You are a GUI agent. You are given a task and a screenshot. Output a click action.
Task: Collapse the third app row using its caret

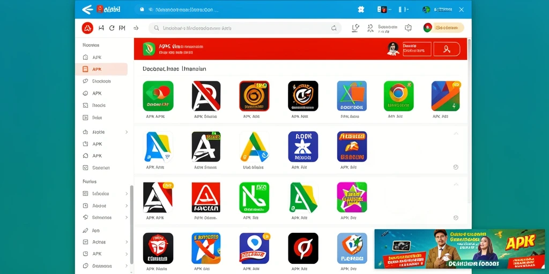coord(456,184)
